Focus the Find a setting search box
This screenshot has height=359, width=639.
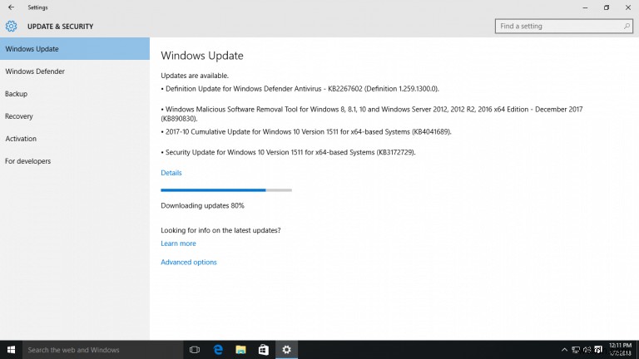point(563,26)
